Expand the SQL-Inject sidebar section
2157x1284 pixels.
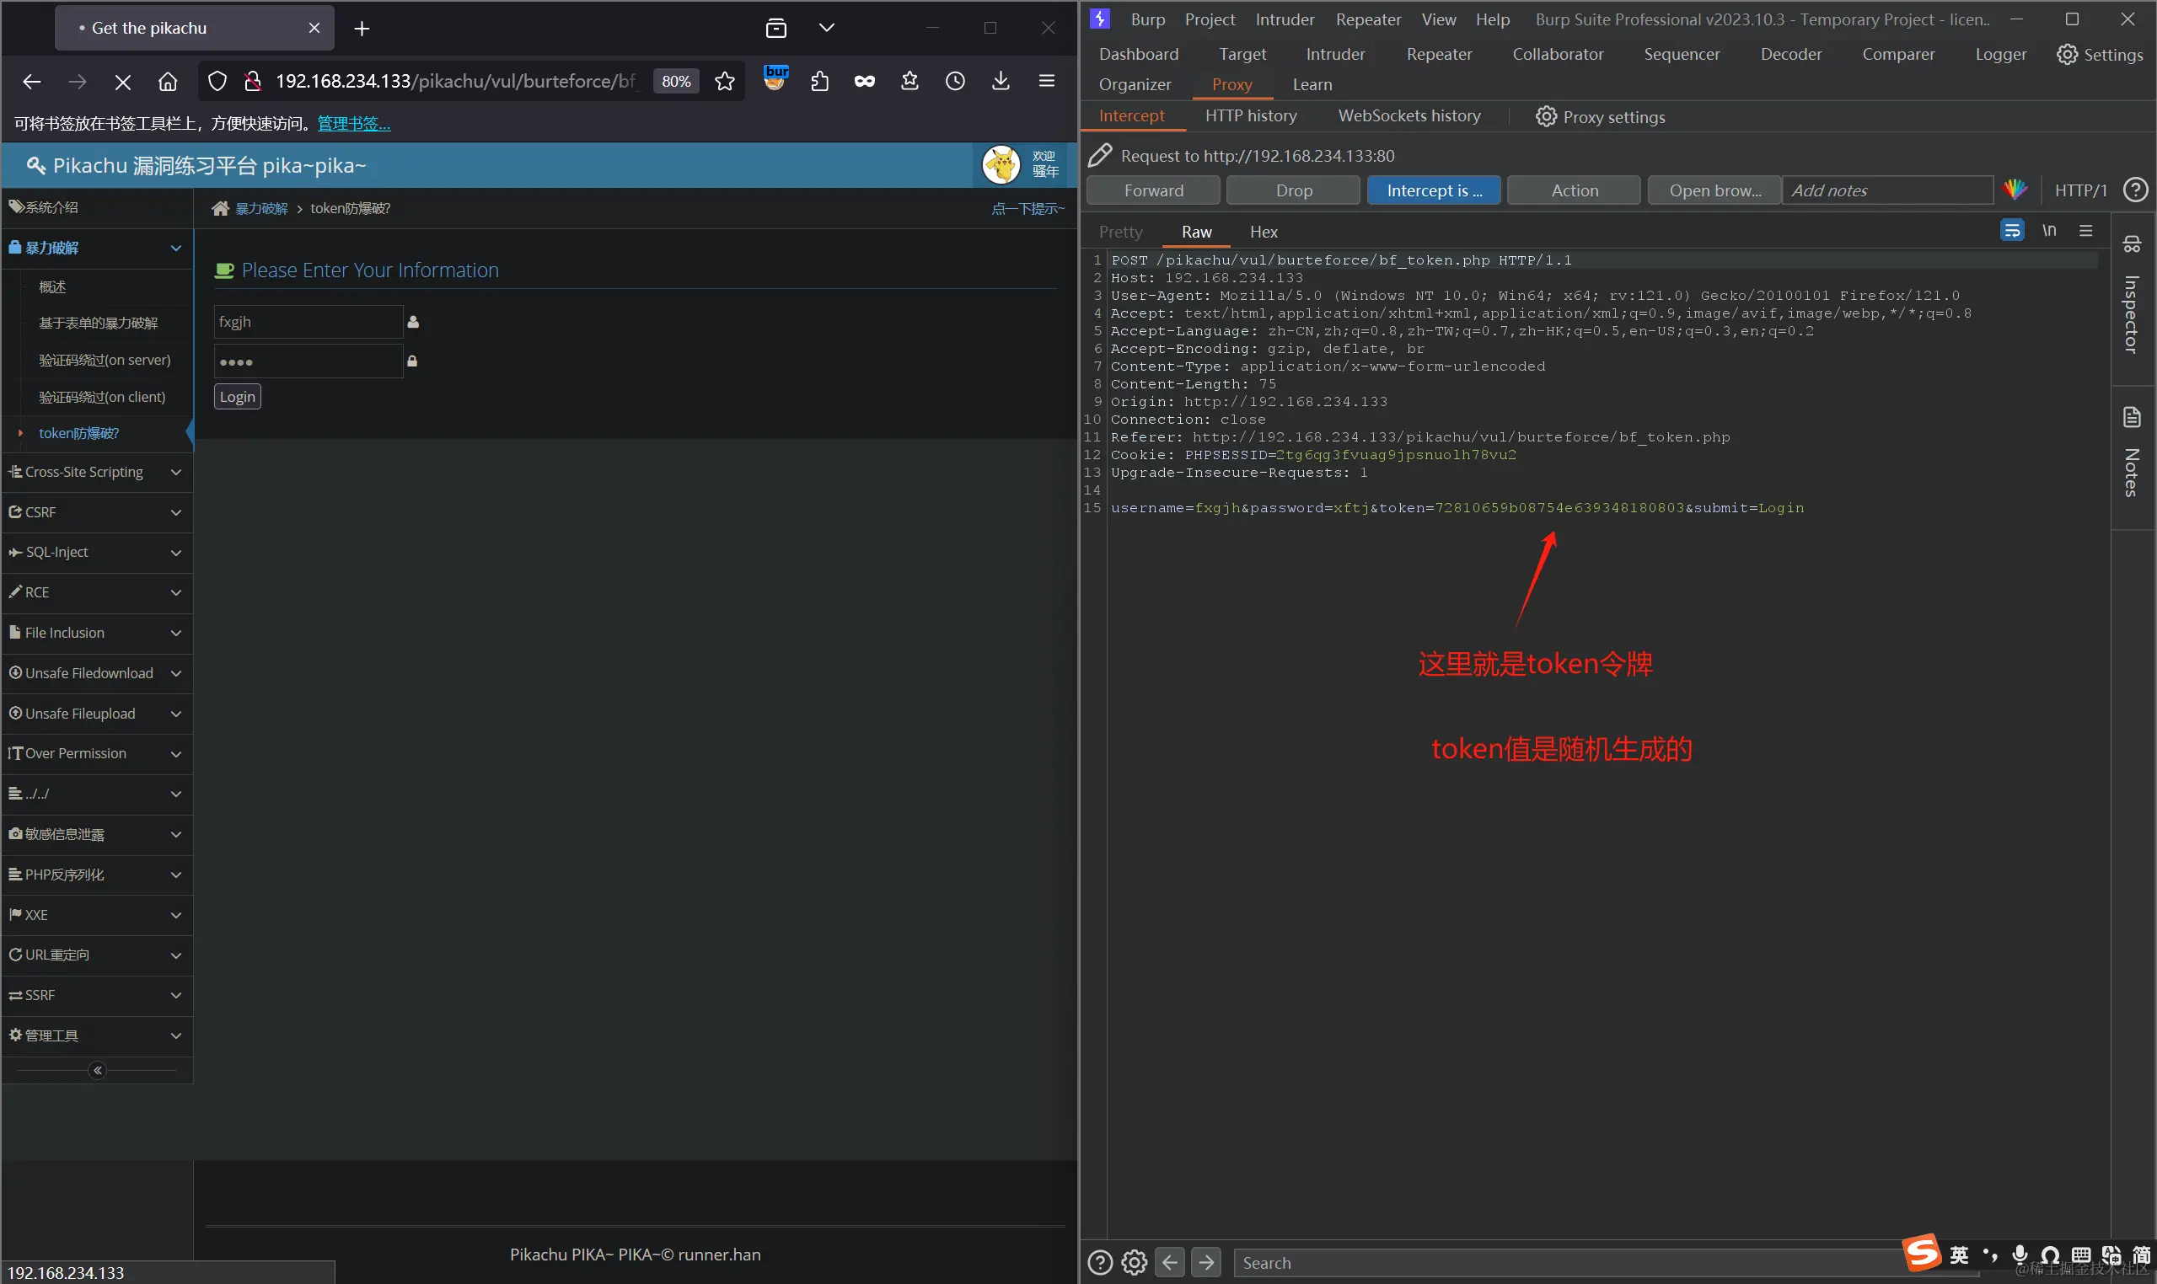97,552
